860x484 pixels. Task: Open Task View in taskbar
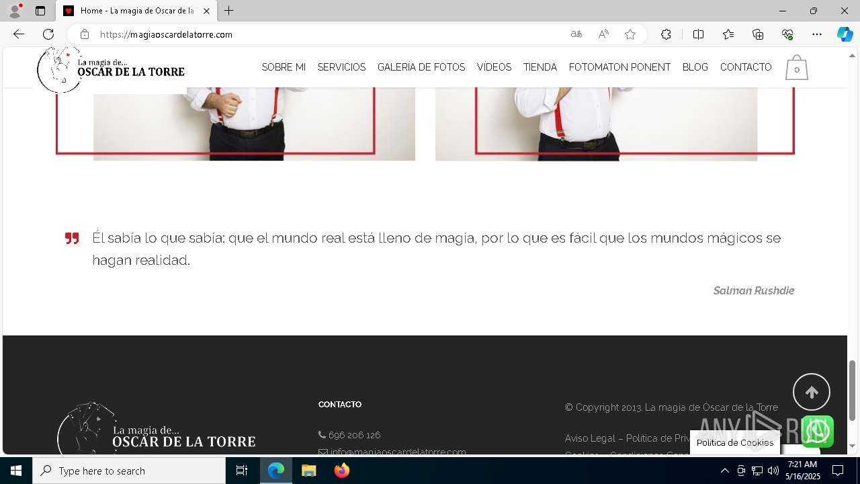tap(242, 471)
